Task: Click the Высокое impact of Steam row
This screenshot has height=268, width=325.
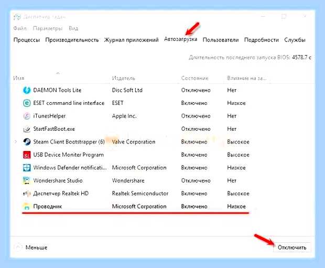Action: [x=238, y=142]
